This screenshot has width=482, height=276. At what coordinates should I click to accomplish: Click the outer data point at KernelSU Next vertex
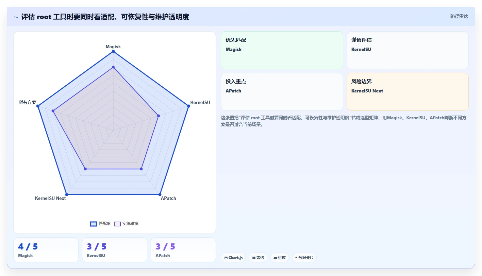[67, 194]
